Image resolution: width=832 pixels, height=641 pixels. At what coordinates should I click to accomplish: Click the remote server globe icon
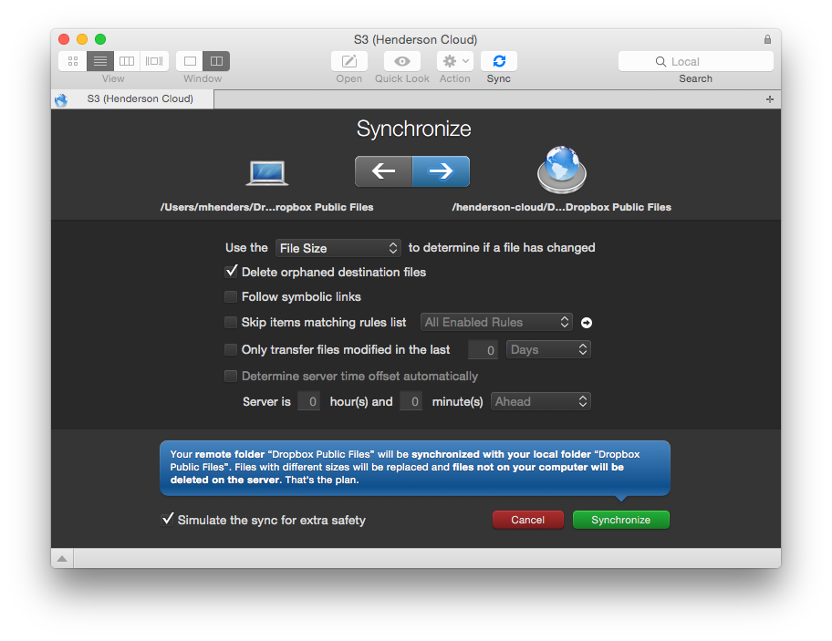tap(562, 170)
